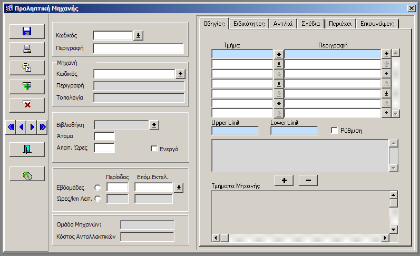The height and width of the screenshot is (256, 420).
Task: Click scroll-right arrow in Τμήματα Μηχανής list
Action: pyautogui.click(x=385, y=238)
